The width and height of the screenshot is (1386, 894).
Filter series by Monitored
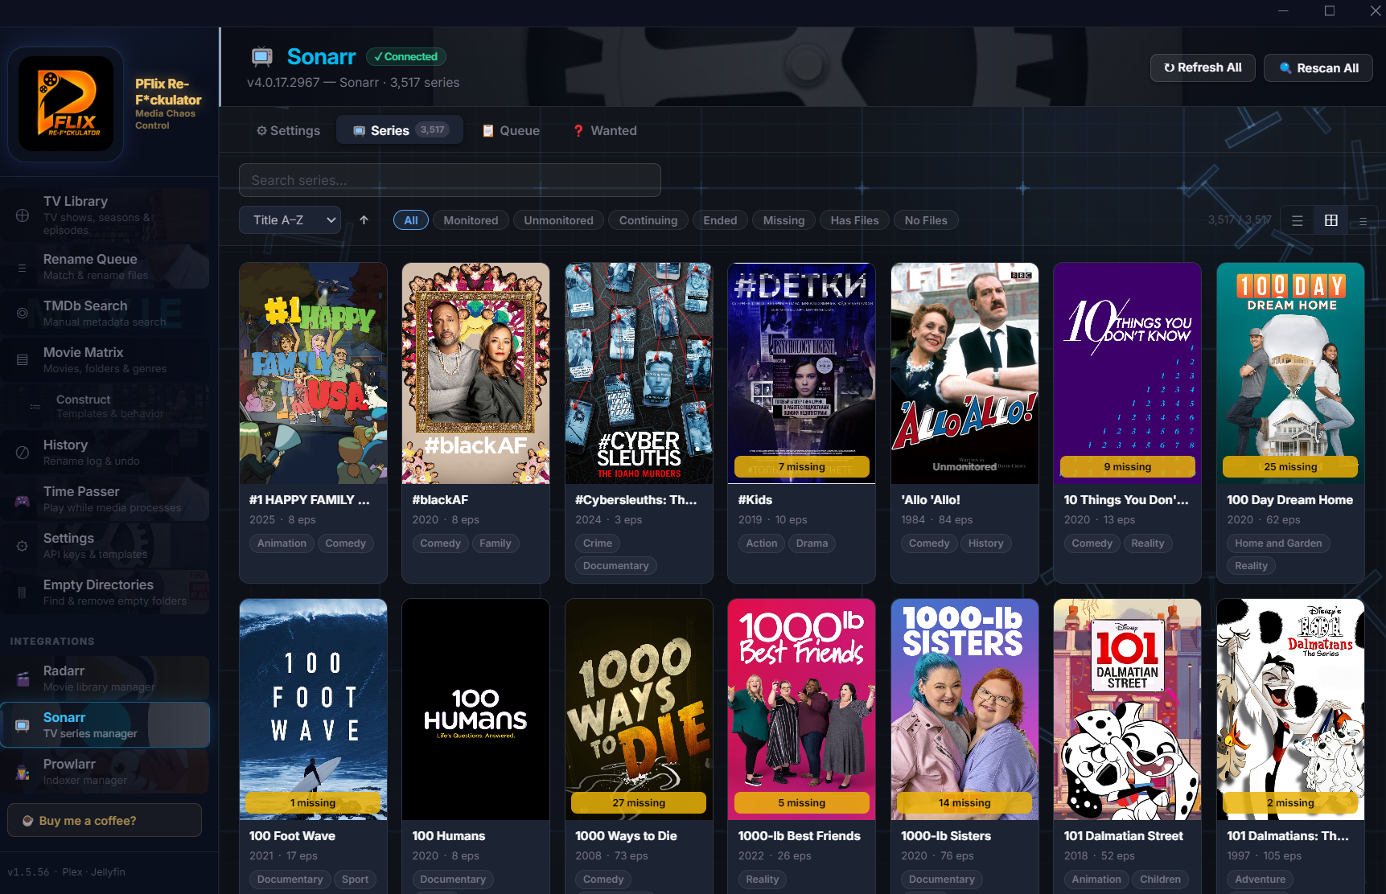(471, 220)
